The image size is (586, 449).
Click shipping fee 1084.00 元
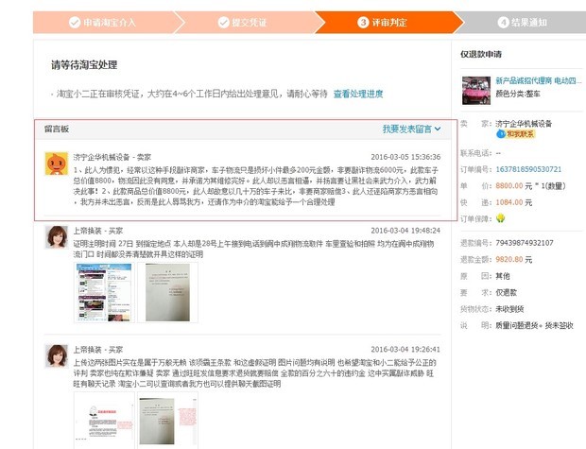(514, 202)
